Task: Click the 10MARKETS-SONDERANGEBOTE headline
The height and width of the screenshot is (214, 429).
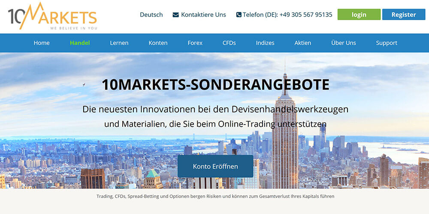Action: 215,85
